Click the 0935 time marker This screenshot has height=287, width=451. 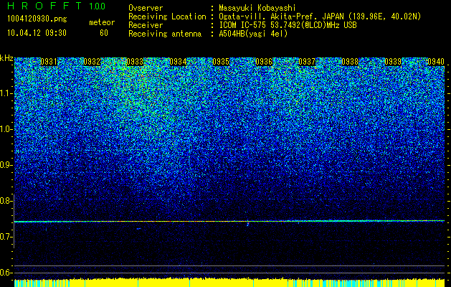(x=221, y=62)
